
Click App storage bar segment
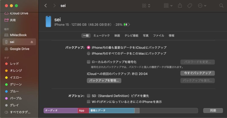click(83, 111)
